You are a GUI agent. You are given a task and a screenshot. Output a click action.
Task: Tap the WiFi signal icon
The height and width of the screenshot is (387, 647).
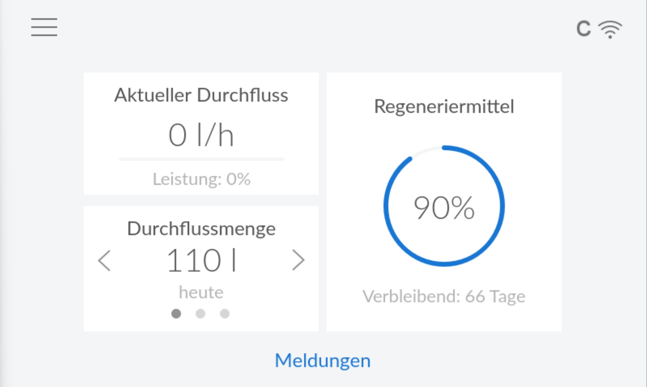(x=610, y=29)
